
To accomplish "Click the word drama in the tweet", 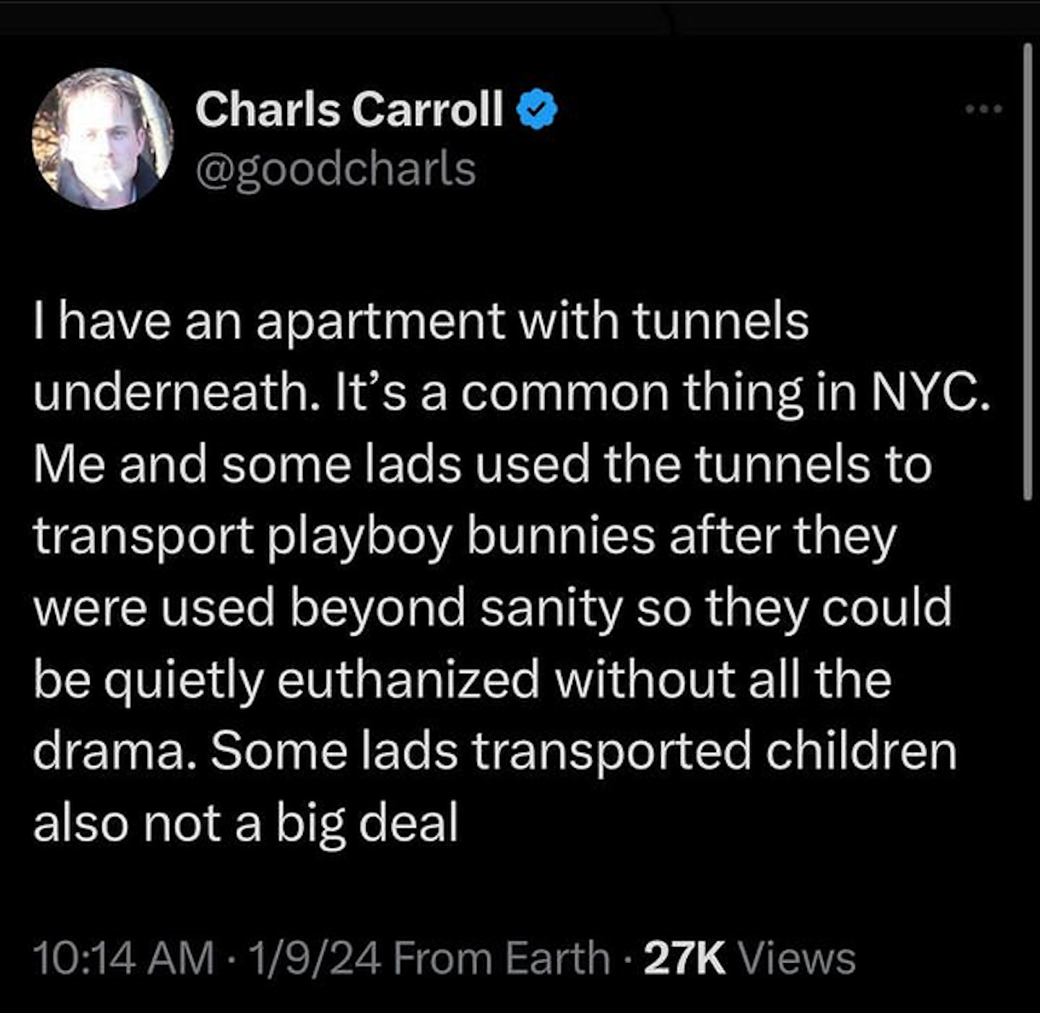I will [110, 751].
